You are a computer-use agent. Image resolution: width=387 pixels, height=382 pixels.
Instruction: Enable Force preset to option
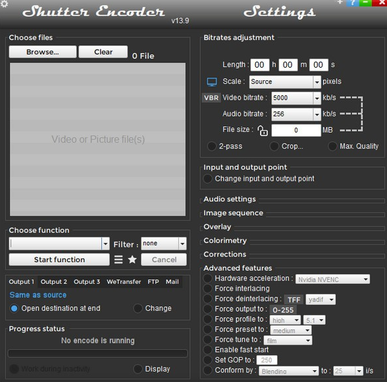(207, 329)
